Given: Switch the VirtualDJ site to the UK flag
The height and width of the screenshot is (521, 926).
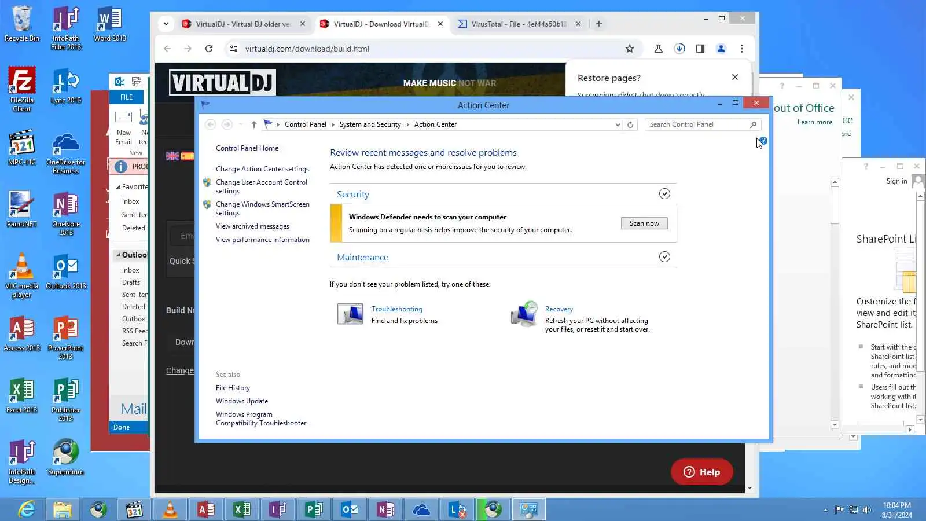Looking at the screenshot, I should pos(172,156).
